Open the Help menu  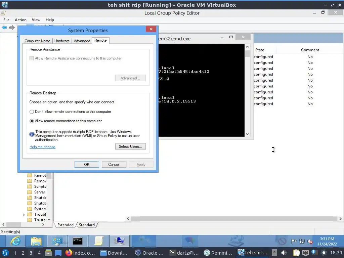click(50, 20)
